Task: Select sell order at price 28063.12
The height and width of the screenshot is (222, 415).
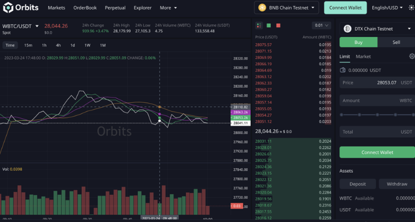Action: pos(293,77)
